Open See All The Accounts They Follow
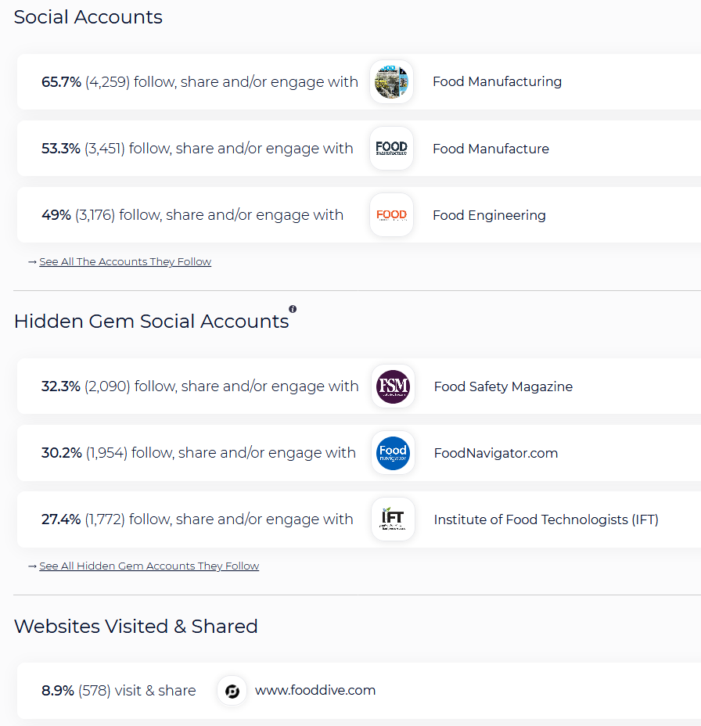Image resolution: width=701 pixels, height=726 pixels. (125, 261)
